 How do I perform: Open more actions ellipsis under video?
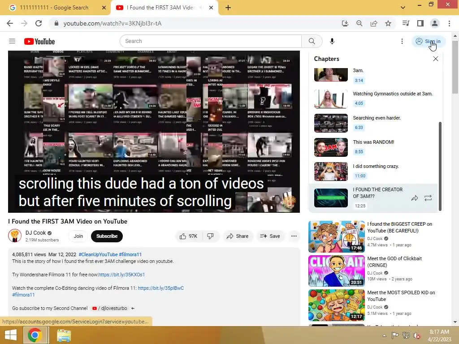pos(294,236)
